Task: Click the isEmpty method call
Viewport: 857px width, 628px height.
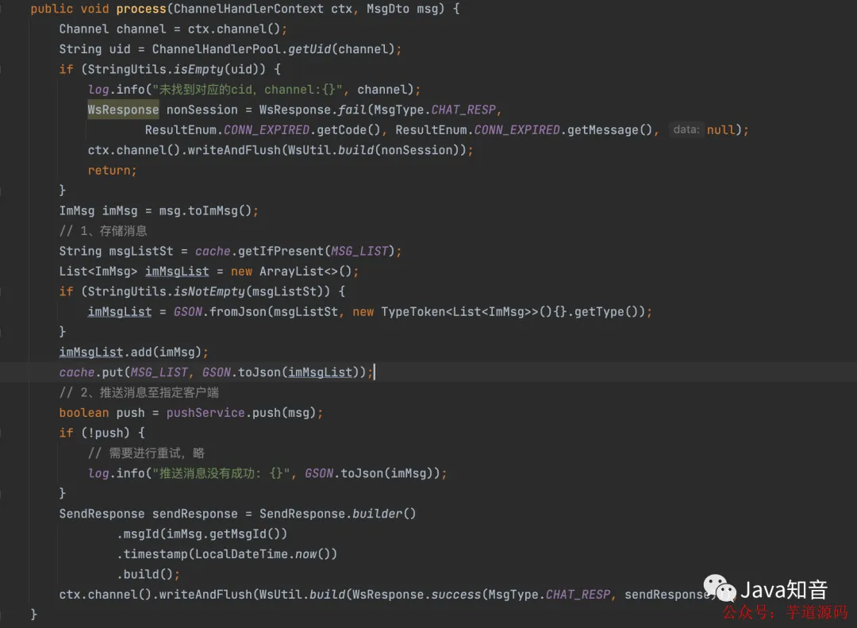Action: [198, 70]
